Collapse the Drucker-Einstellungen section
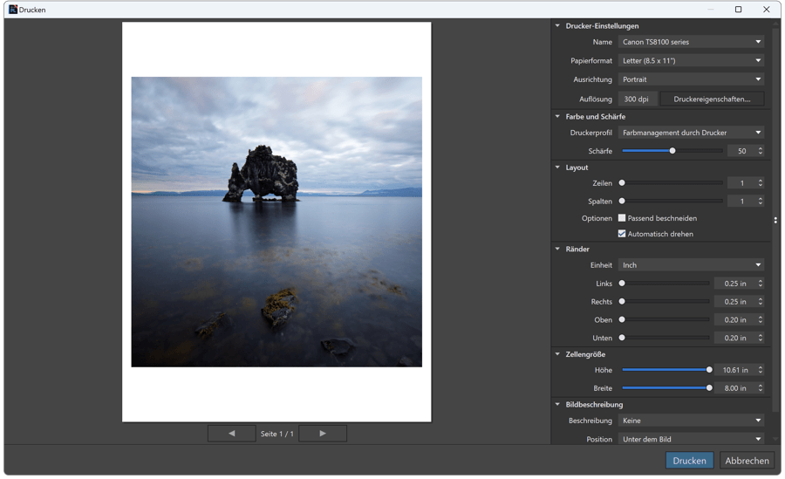785x479 pixels. coord(557,25)
